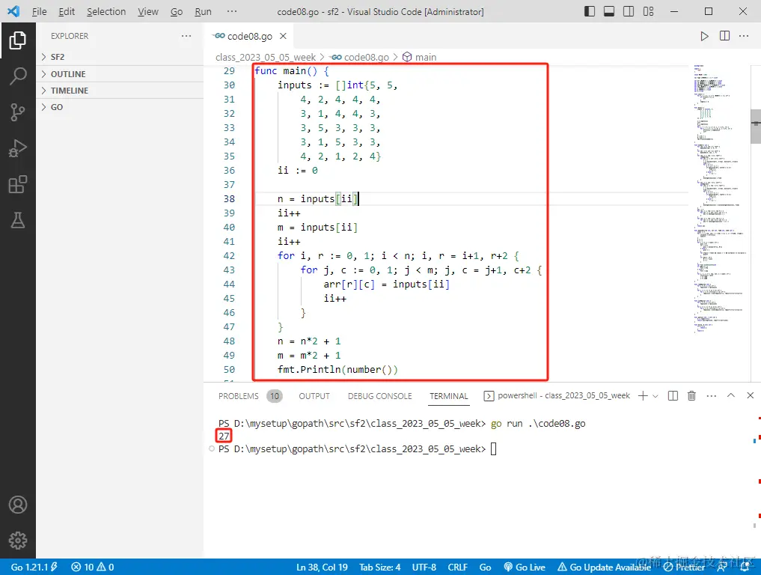Toggle primary side bar layout icon
Viewport: 761px width, 575px height.
(x=589, y=11)
